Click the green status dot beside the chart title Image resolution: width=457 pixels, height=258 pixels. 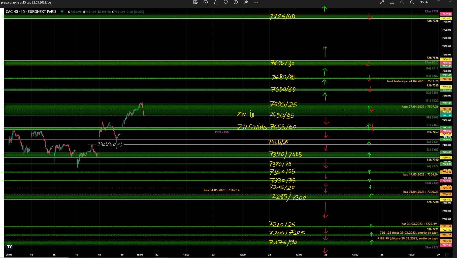62,12
